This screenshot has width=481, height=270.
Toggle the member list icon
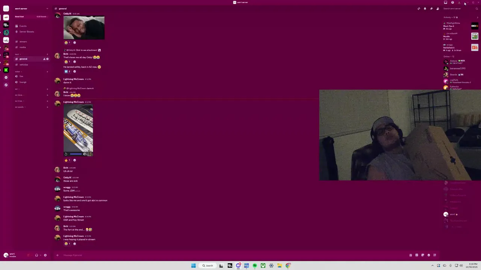pyautogui.click(x=437, y=9)
